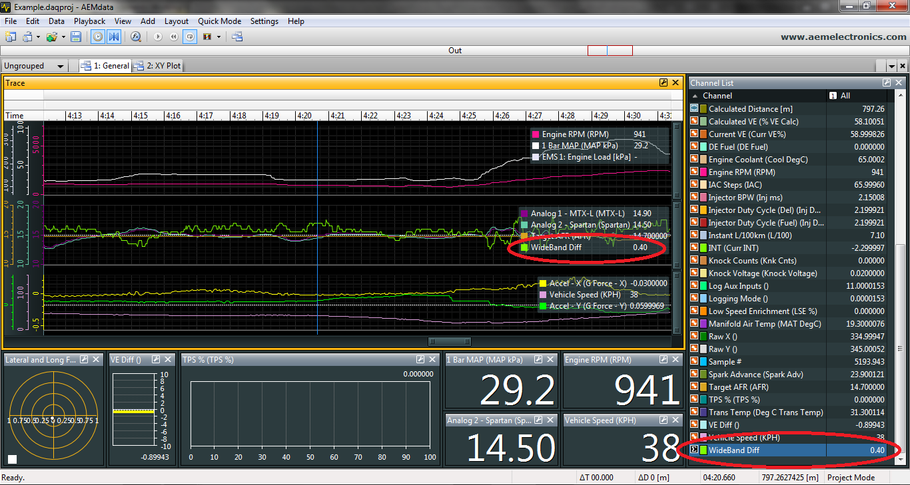This screenshot has height=485, width=910.
Task: Open Trace panel settings wrench
Action: point(663,82)
